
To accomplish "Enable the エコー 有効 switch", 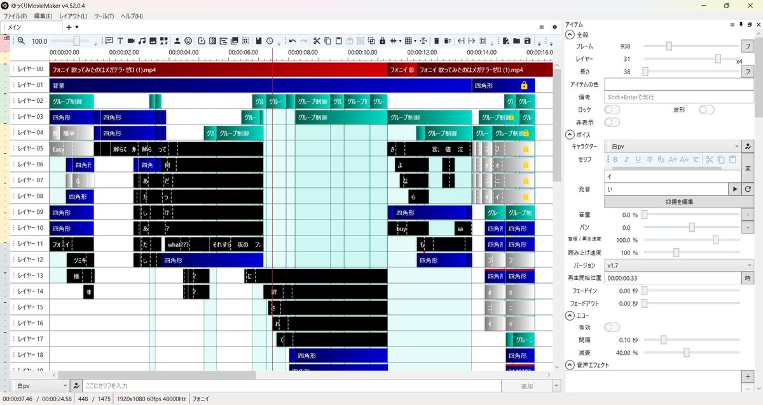I will click(x=612, y=327).
